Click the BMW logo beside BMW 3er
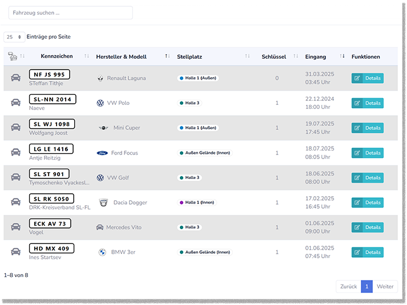Screen dimensions: 407x305 pos(102,252)
